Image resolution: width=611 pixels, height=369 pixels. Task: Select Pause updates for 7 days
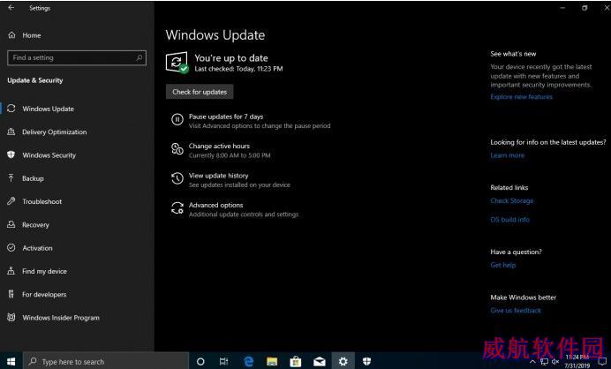226,117
